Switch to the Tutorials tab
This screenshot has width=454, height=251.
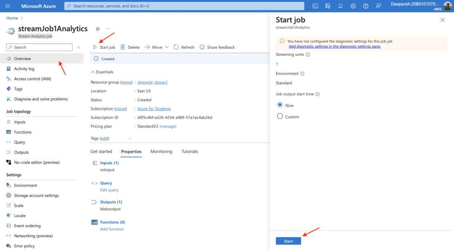(190, 152)
